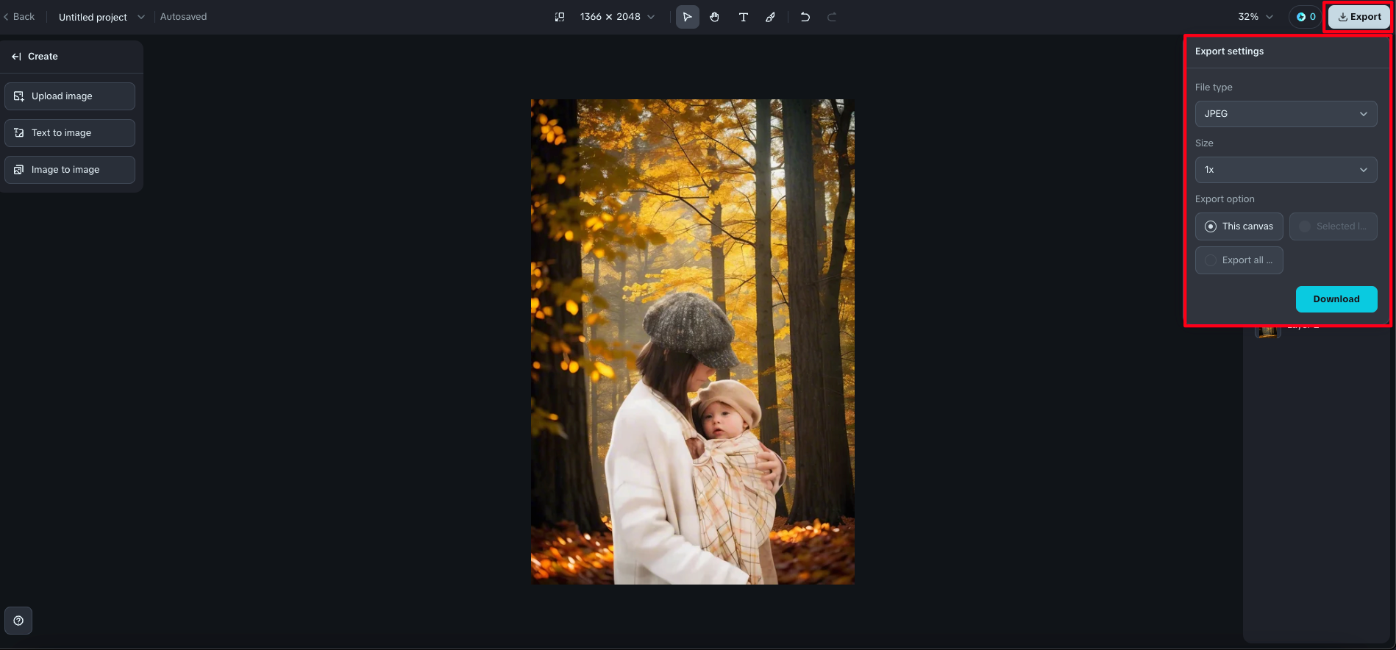Click the Export option label

[1225, 199]
